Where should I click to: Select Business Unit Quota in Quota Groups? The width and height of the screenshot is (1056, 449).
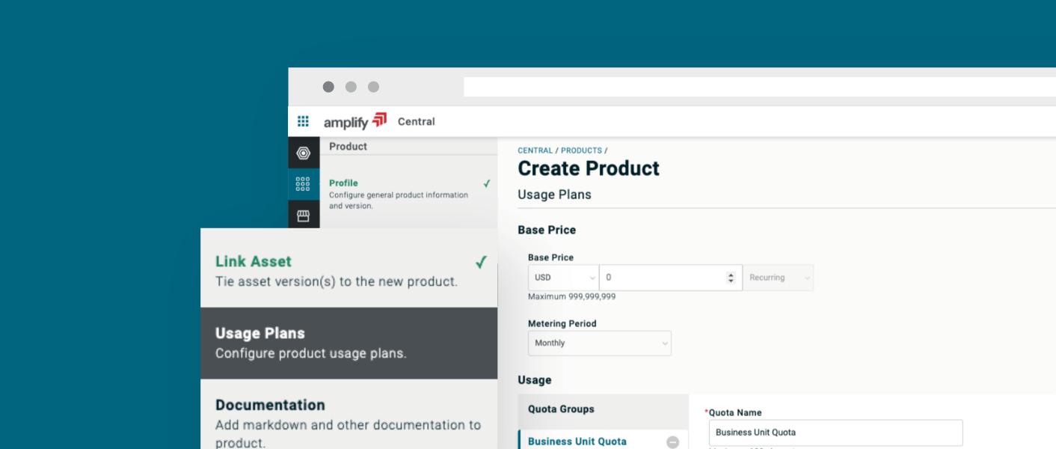(x=577, y=442)
